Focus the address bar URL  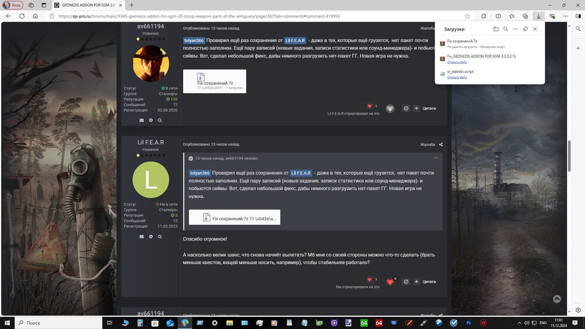pos(199,16)
